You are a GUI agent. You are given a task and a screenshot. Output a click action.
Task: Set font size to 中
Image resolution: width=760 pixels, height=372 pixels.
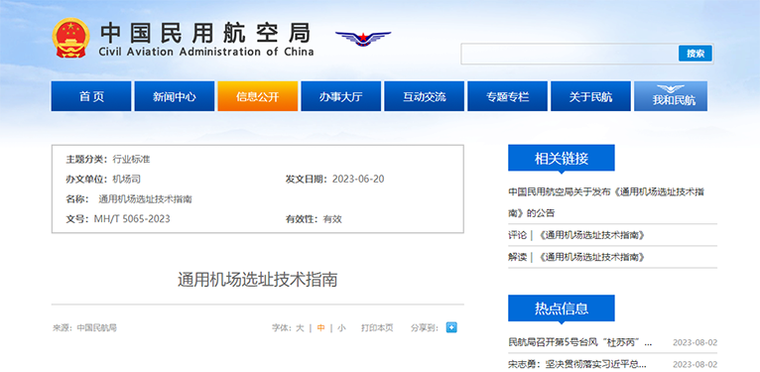320,328
